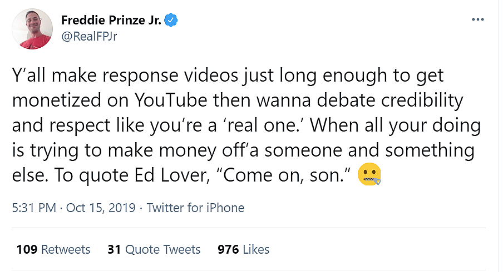The image size is (503, 272).
Task: Click the 5:31 PM timestamp
Action: (x=33, y=208)
